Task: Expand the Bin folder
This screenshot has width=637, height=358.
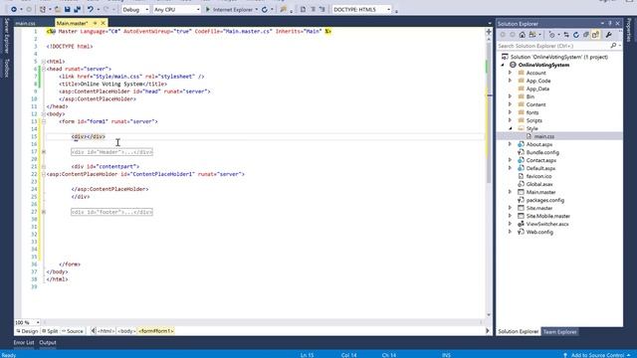Action: (x=511, y=96)
